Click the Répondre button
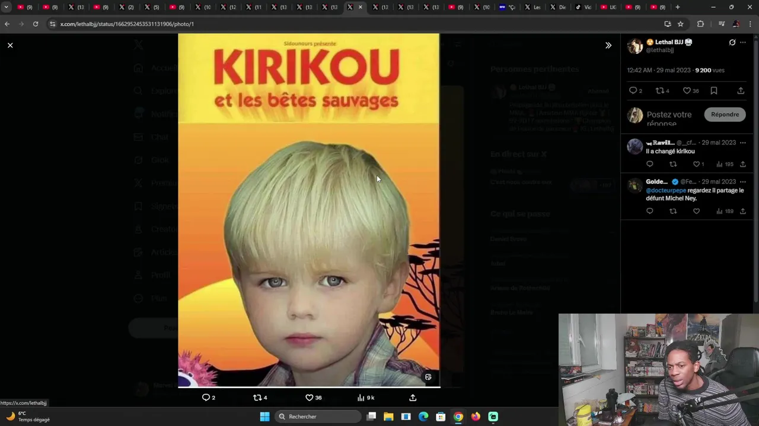 [725, 114]
